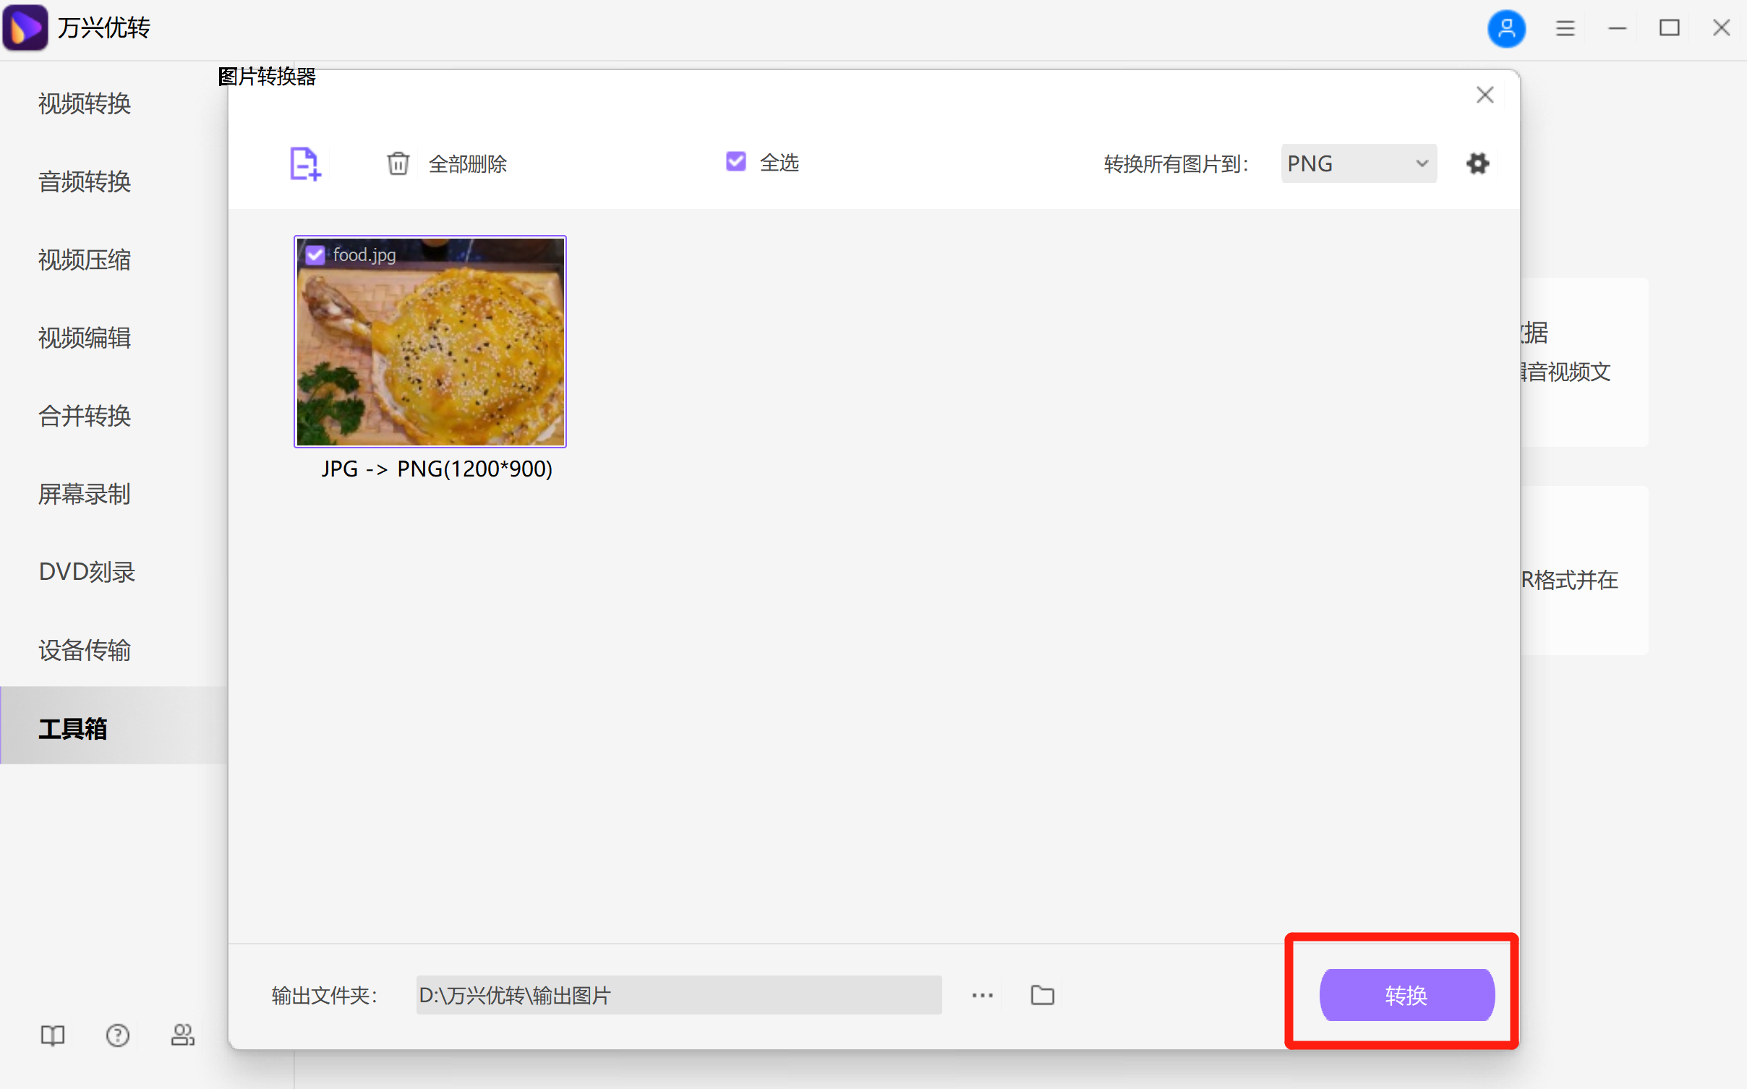Click the trash icon to delete all

(399, 163)
